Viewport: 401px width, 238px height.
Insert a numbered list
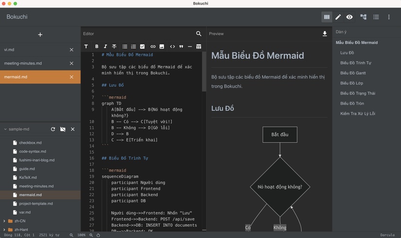tap(134, 46)
